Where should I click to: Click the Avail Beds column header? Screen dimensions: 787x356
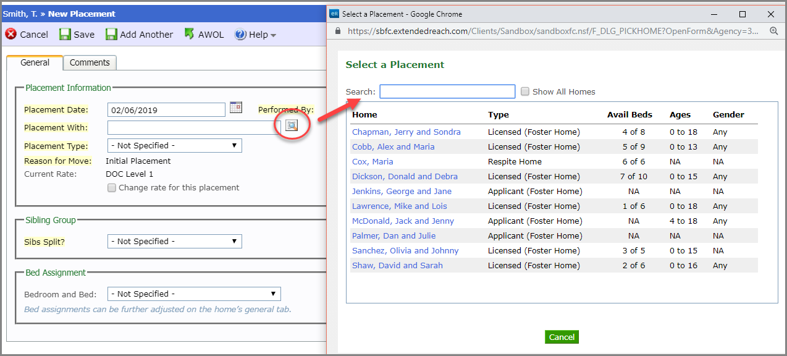(x=630, y=114)
